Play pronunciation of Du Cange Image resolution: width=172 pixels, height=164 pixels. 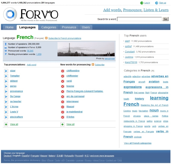(x=6, y=97)
